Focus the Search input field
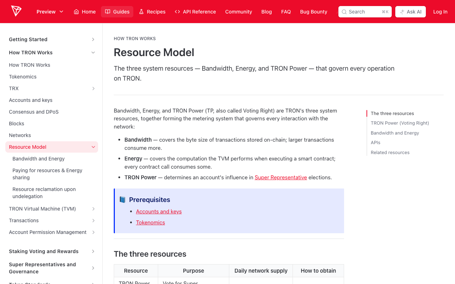Viewport: 455px width, 284px height. [365, 12]
